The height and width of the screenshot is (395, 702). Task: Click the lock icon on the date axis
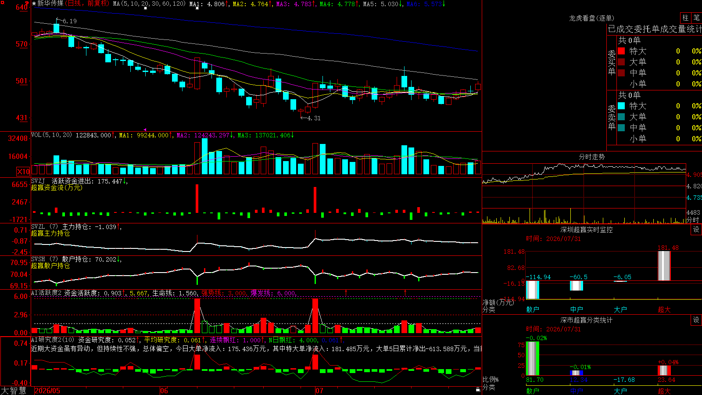[478, 389]
